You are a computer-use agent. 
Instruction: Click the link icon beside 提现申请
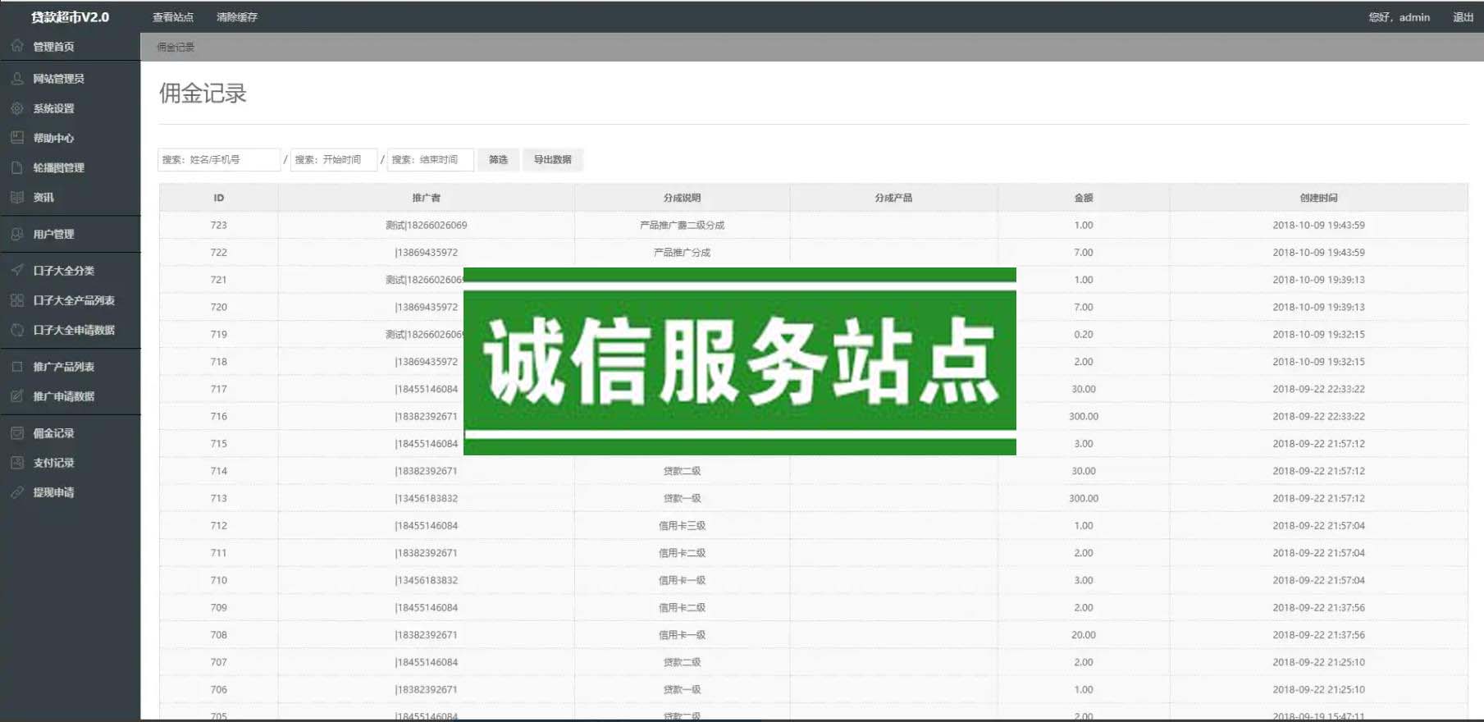click(x=17, y=492)
